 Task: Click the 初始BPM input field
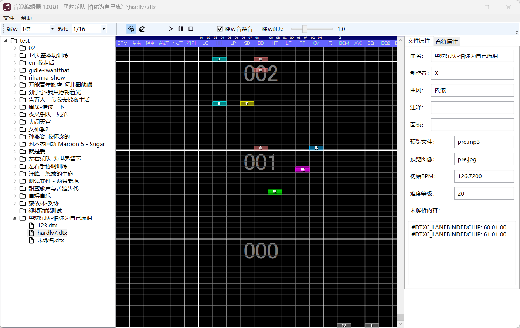483,176
